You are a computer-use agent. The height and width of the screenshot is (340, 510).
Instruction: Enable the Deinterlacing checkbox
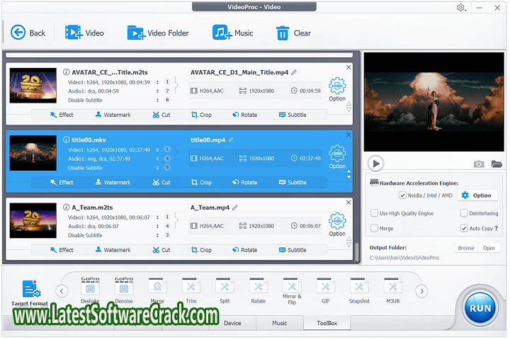(x=463, y=213)
